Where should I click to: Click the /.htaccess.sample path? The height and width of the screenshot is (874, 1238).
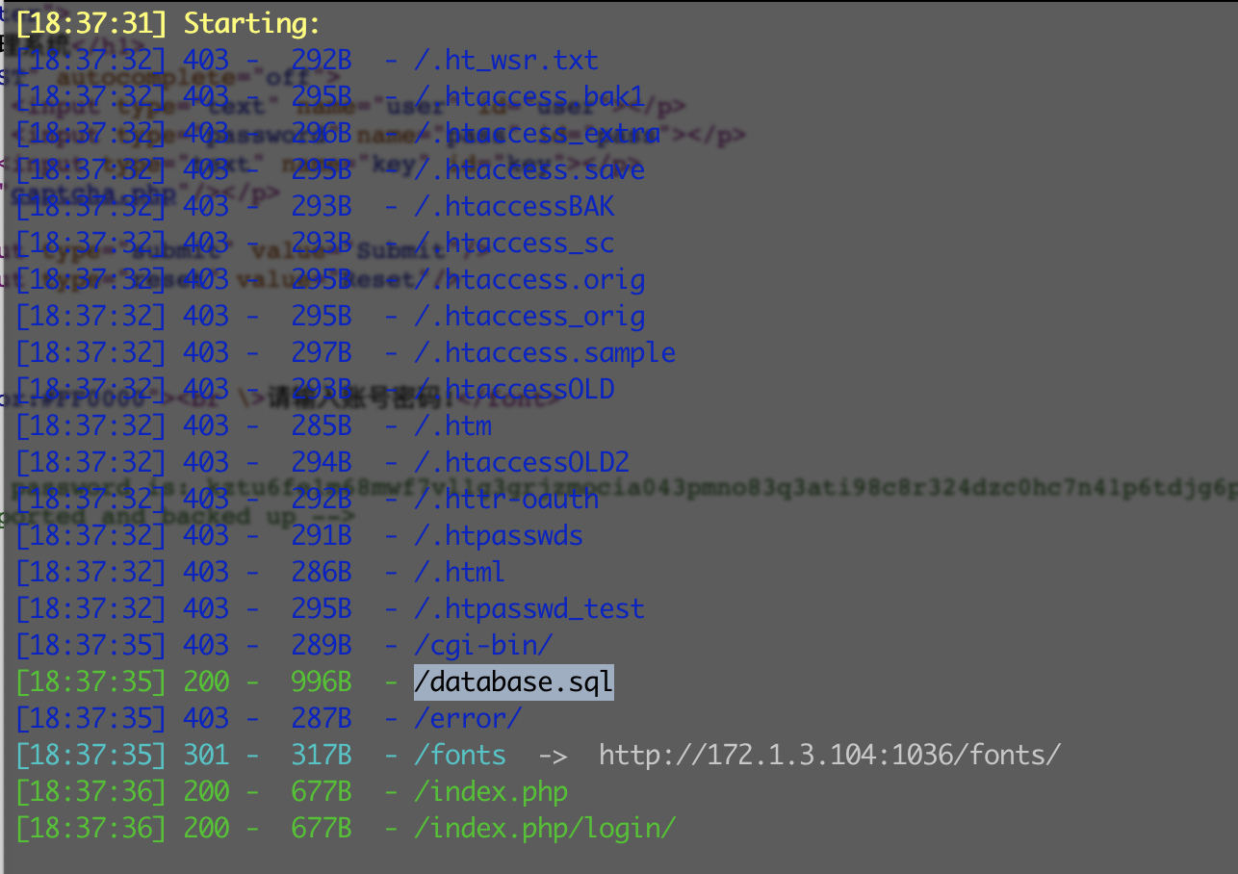(545, 353)
